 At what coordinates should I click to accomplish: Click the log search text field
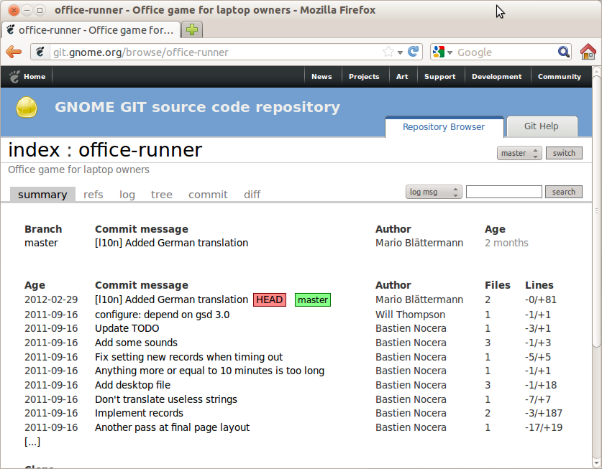point(503,192)
